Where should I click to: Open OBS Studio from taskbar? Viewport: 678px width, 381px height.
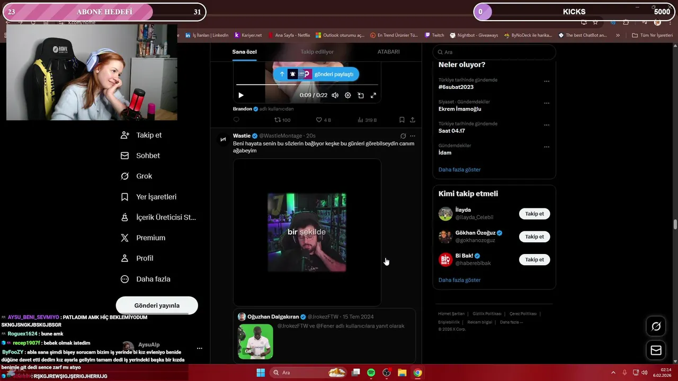(387, 373)
